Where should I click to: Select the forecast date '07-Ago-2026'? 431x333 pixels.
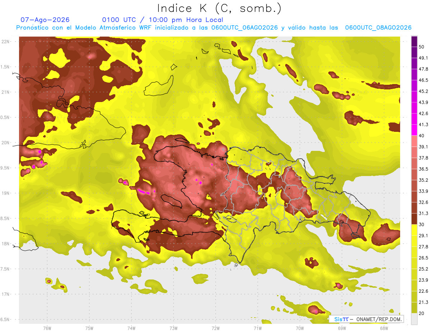[x=45, y=20]
